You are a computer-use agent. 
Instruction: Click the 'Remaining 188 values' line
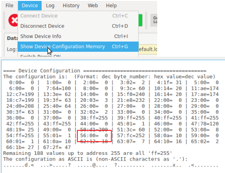[x=88, y=153]
